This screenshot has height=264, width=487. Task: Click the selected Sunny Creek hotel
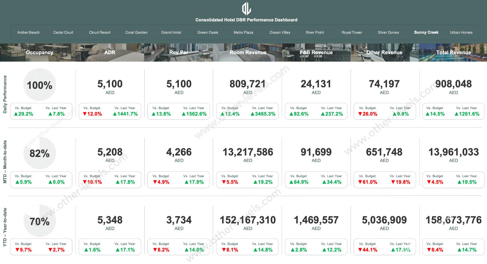click(x=426, y=32)
